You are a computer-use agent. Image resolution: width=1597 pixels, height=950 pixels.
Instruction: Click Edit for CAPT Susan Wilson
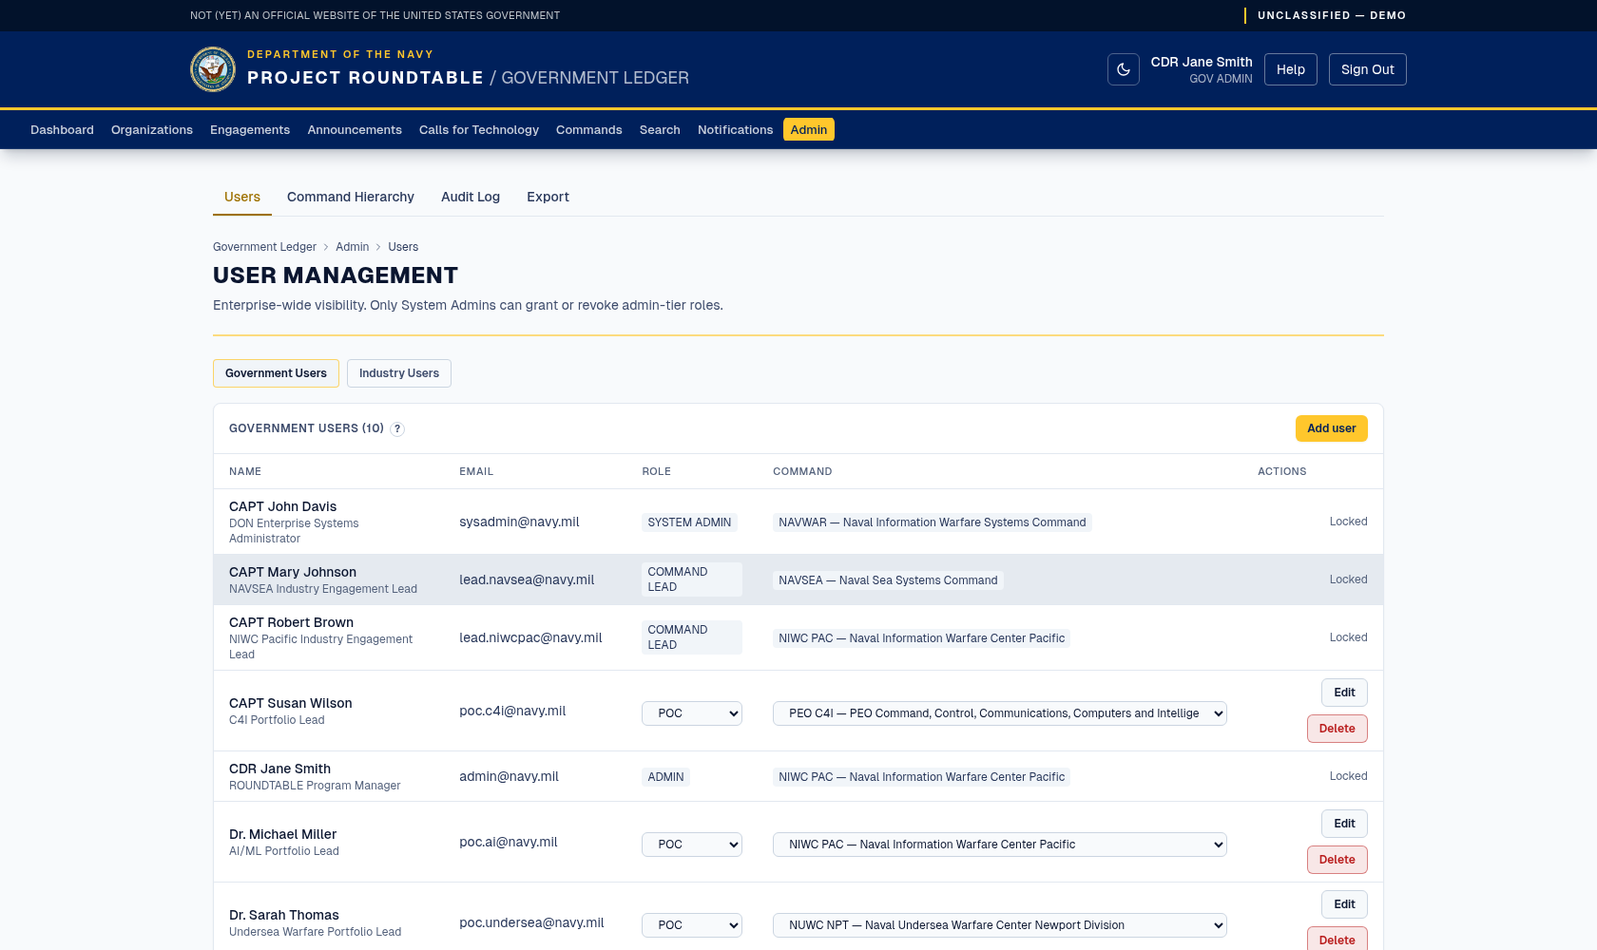coord(1344,693)
